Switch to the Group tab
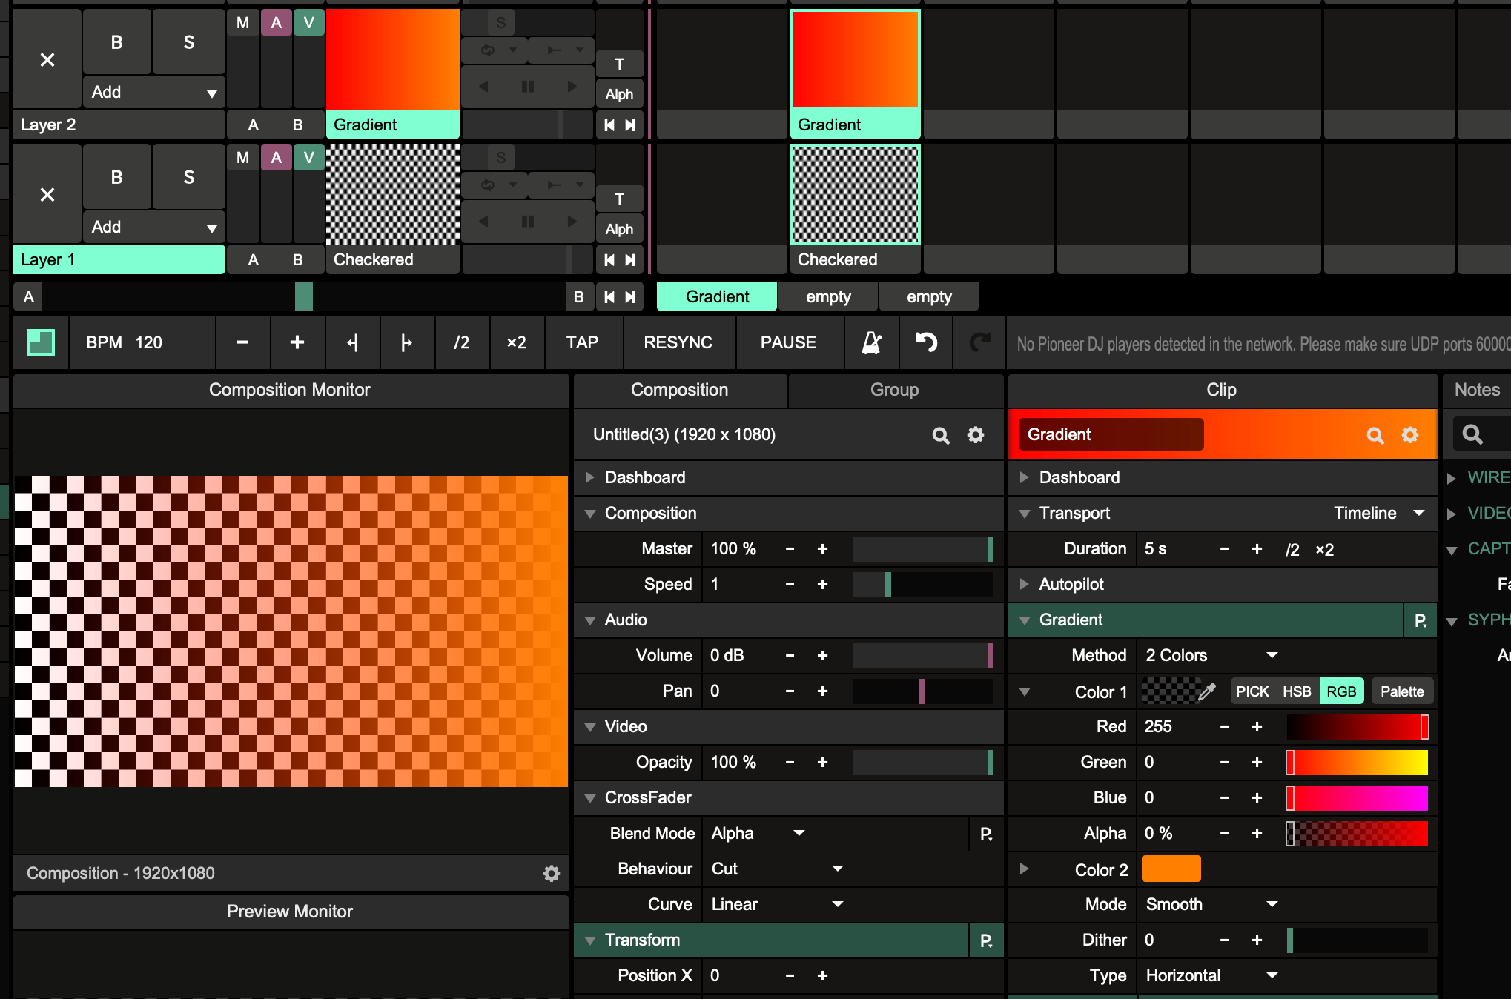 tap(894, 390)
